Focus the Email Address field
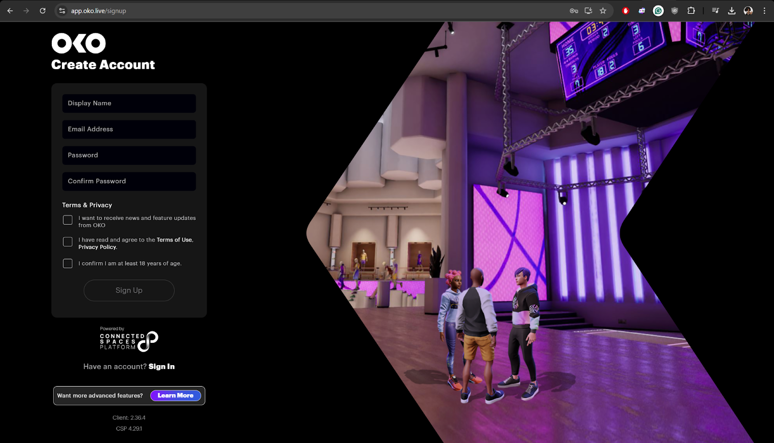The height and width of the screenshot is (443, 774). [129, 130]
